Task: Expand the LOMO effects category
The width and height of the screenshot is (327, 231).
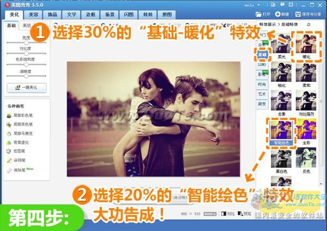Action: [262, 64]
